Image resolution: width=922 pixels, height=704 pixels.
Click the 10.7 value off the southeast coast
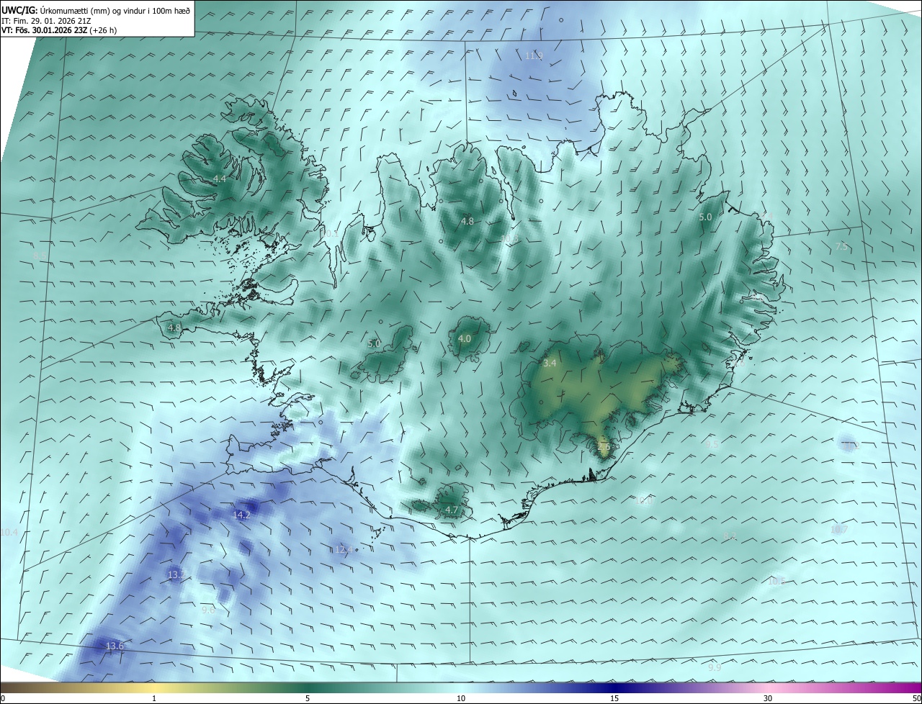(x=839, y=529)
